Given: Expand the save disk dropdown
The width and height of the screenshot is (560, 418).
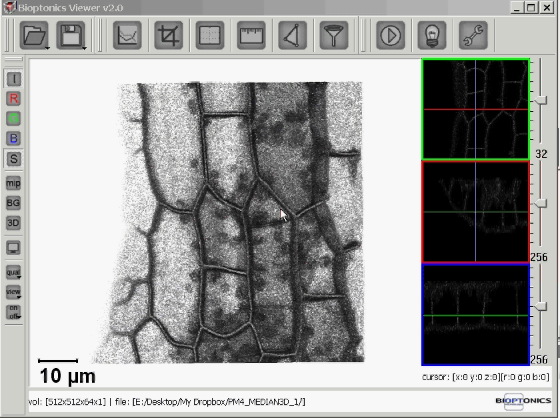Looking at the screenshot, I should (x=84, y=48).
